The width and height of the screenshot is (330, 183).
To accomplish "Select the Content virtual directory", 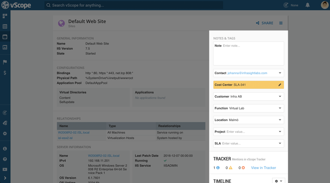I will tap(65, 98).
